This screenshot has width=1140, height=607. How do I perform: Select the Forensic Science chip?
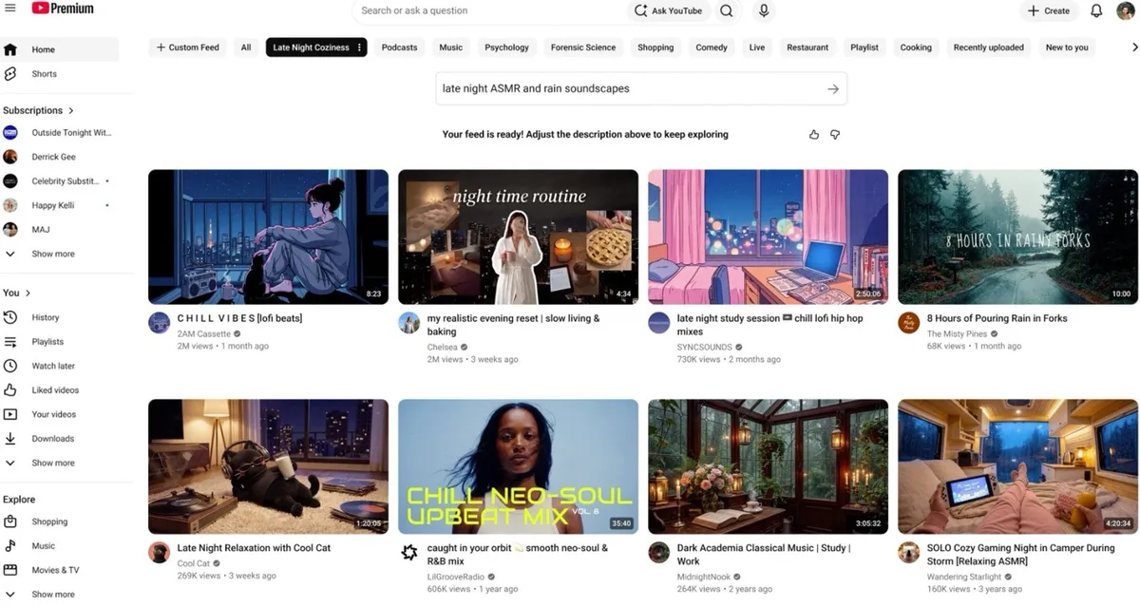click(583, 47)
